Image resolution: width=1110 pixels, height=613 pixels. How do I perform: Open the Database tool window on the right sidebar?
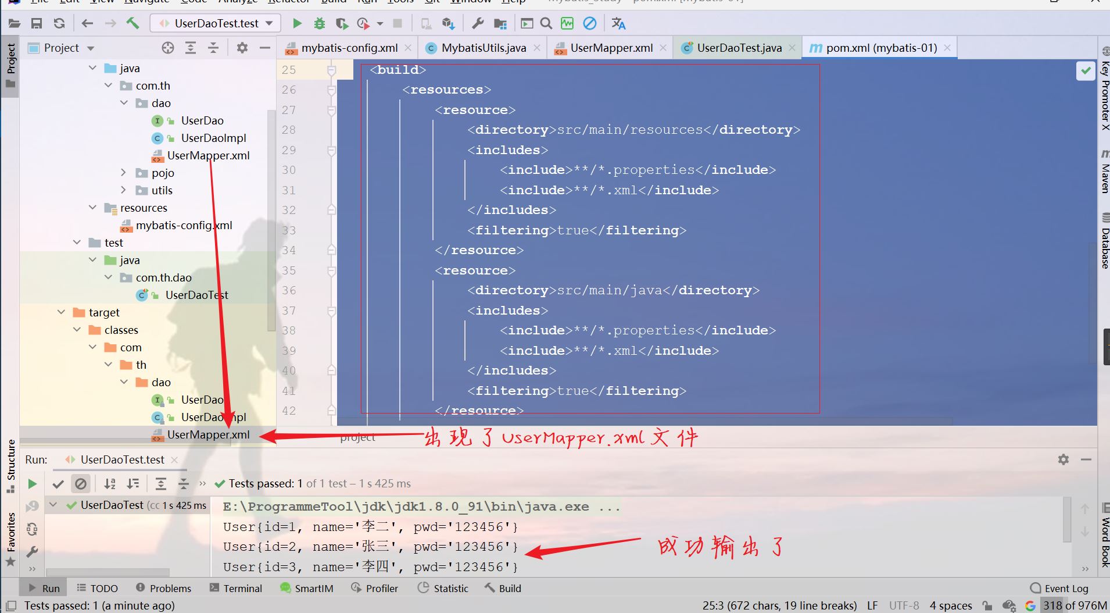pos(1105,241)
